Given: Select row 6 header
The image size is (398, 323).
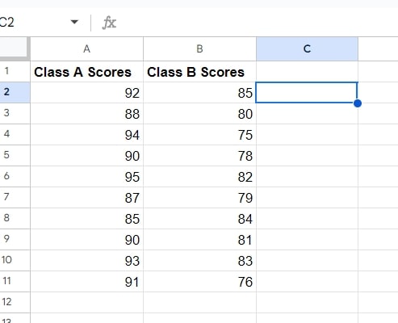Looking at the screenshot, I should point(15,176).
